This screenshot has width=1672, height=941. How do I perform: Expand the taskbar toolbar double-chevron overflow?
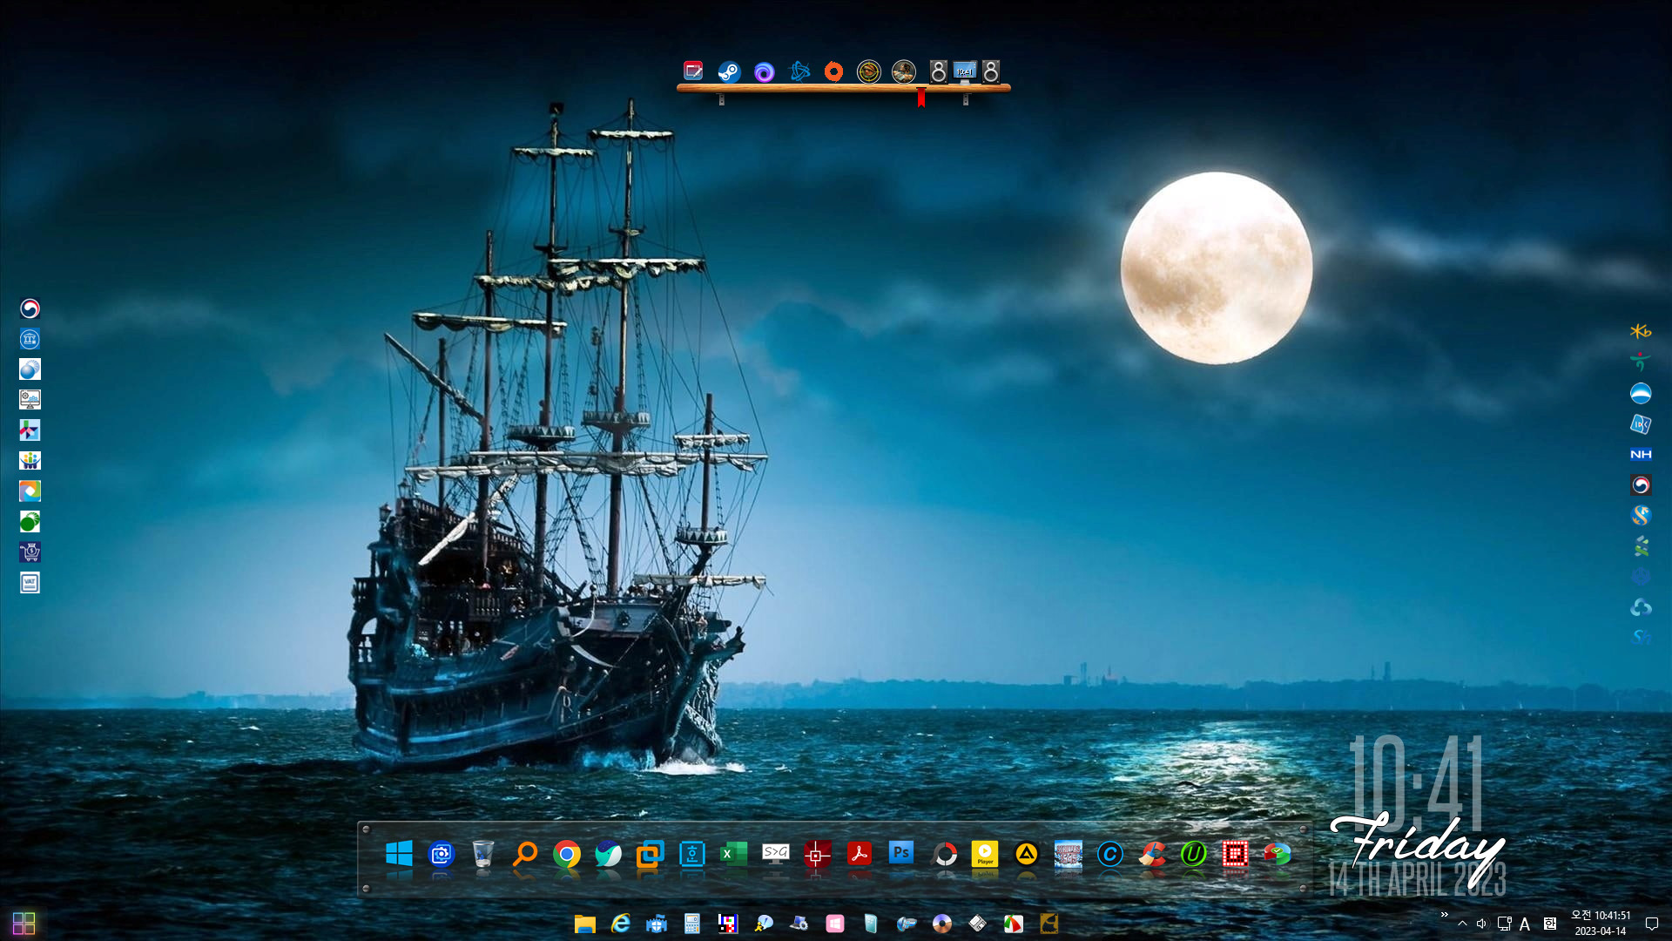pyautogui.click(x=1444, y=914)
